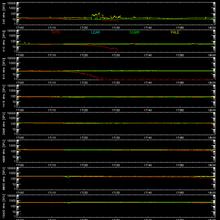The width and height of the screenshot is (220, 220).
Task: Click the 17:30 time label under 8800 MHz panel
Action: point(116,193)
